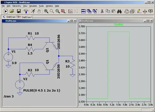Viewport: 155px width, 112px height.
Task: Open the Edit menu
Action: (x=9, y=6)
